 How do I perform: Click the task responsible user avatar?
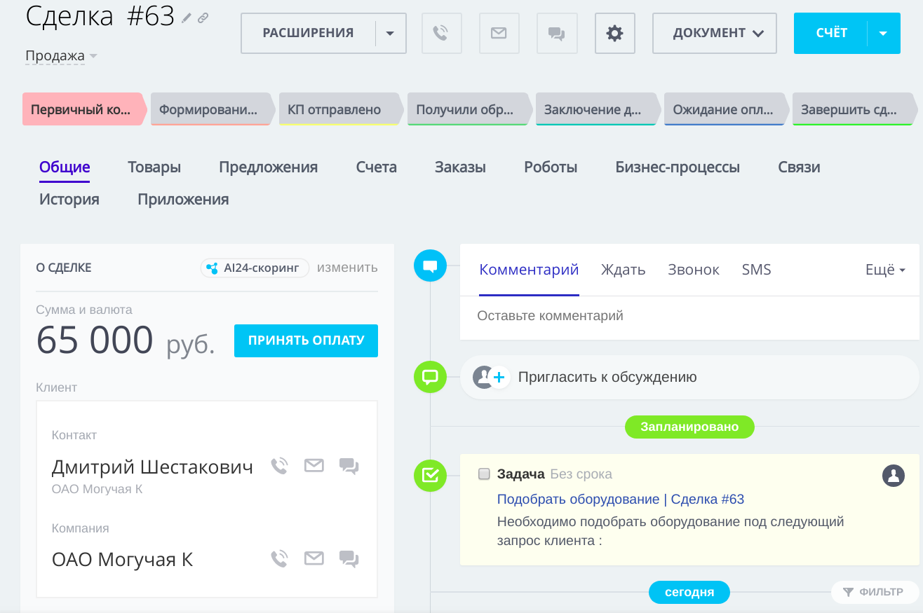(893, 475)
